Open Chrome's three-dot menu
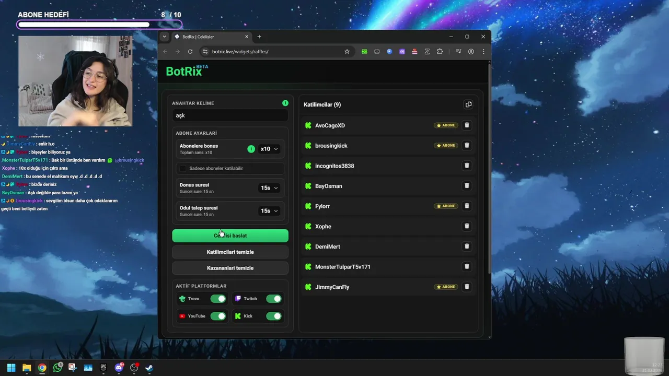This screenshot has width=669, height=376. 483,52
